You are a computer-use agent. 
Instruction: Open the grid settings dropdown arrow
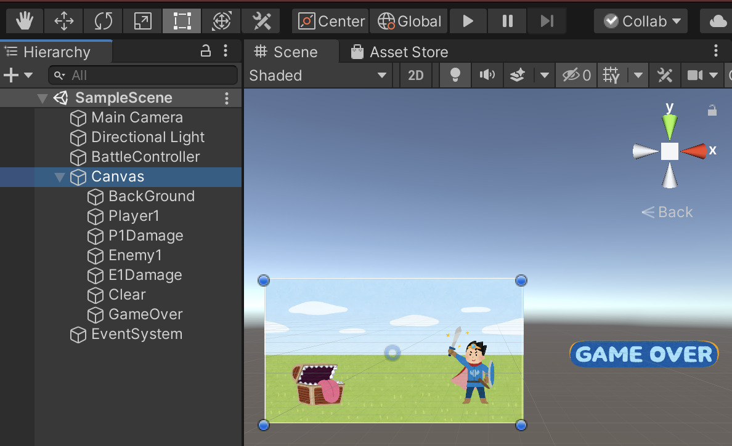point(638,76)
